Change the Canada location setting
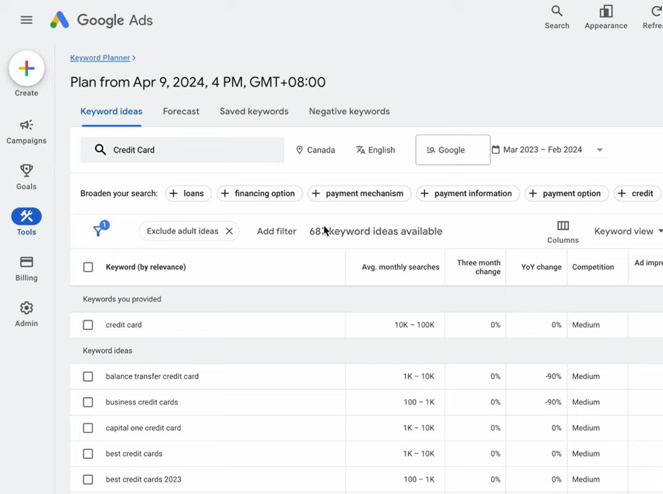The image size is (663, 494). point(315,150)
